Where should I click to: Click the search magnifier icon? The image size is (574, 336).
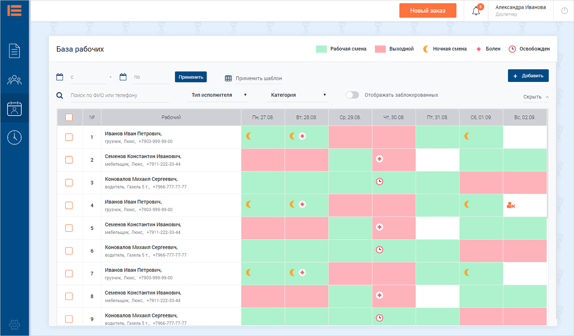click(x=60, y=95)
